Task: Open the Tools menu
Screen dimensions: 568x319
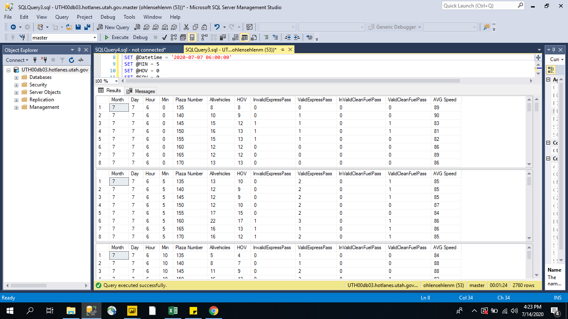Action: (x=129, y=17)
